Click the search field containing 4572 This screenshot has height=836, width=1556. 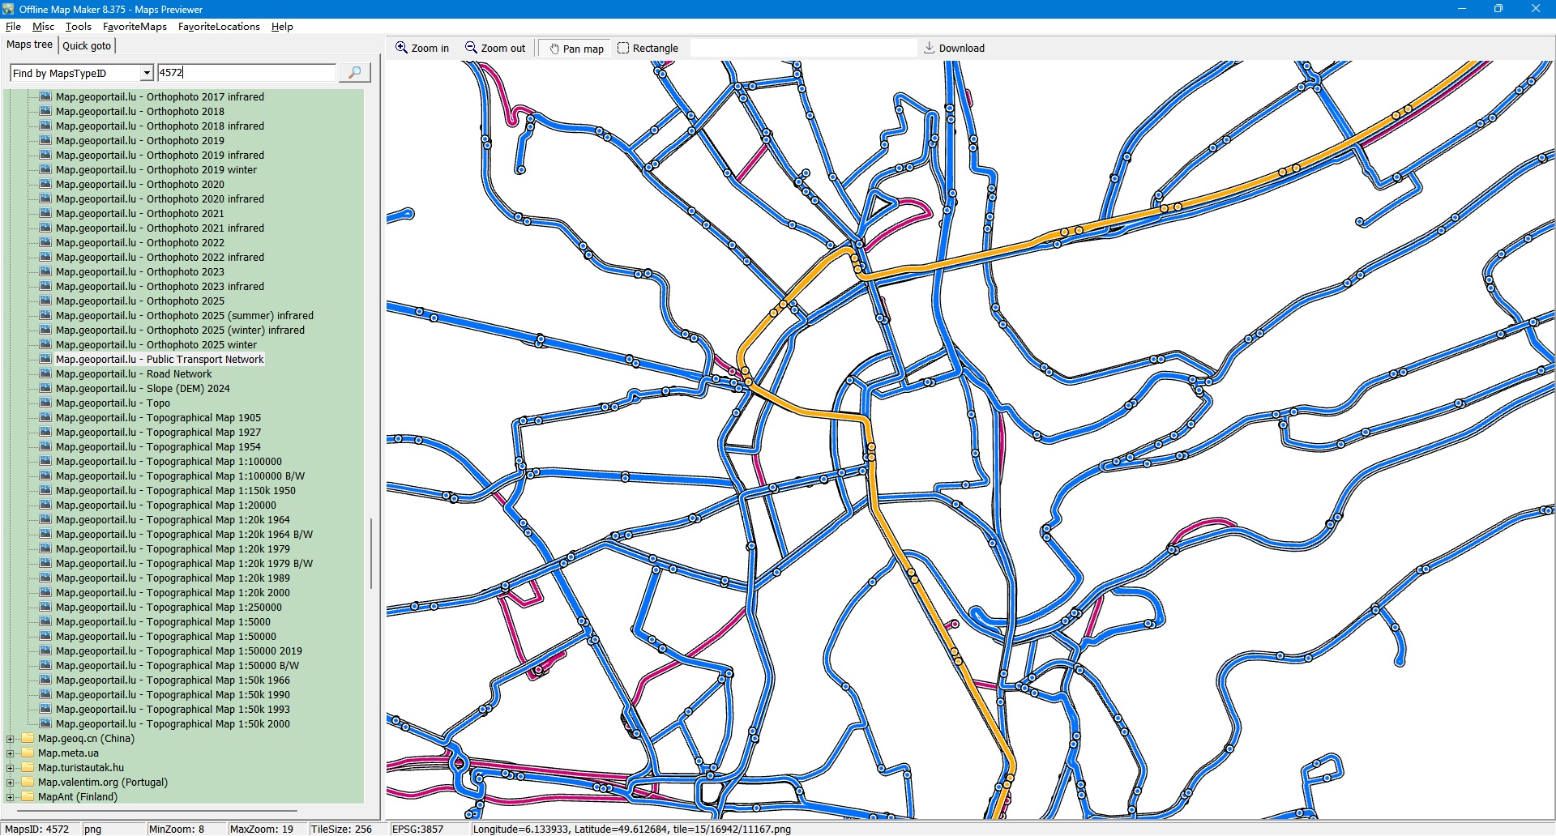point(246,73)
